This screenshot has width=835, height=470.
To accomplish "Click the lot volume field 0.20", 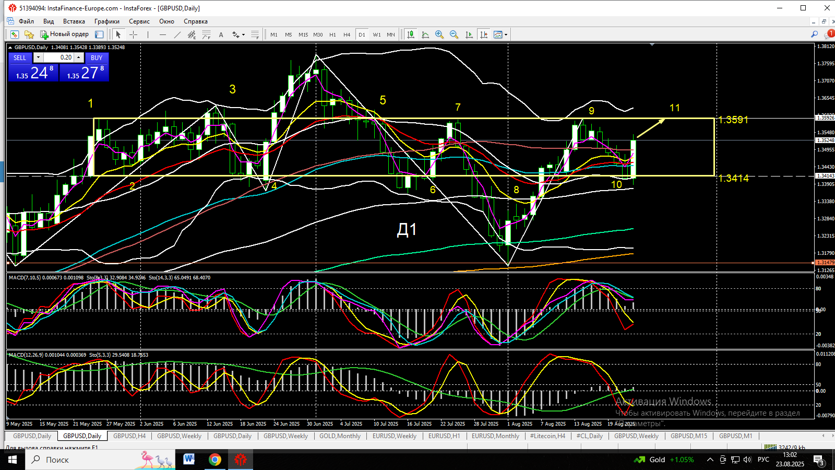I will point(59,57).
